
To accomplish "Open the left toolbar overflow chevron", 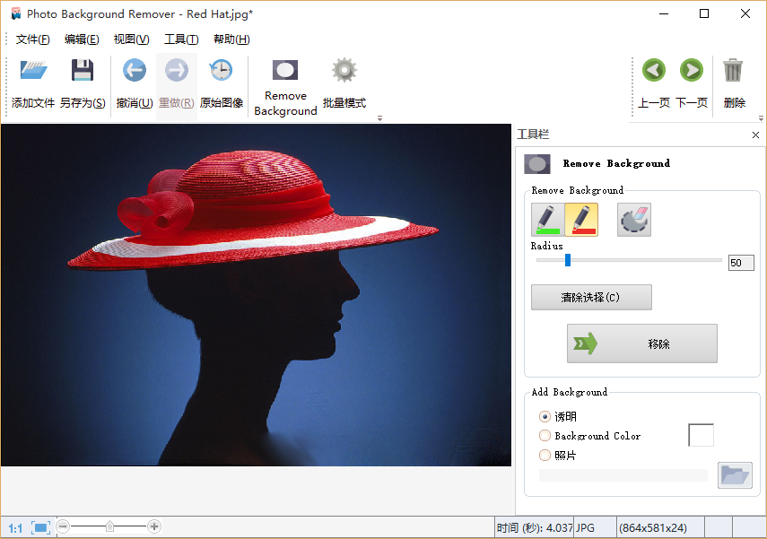I will 379,117.
